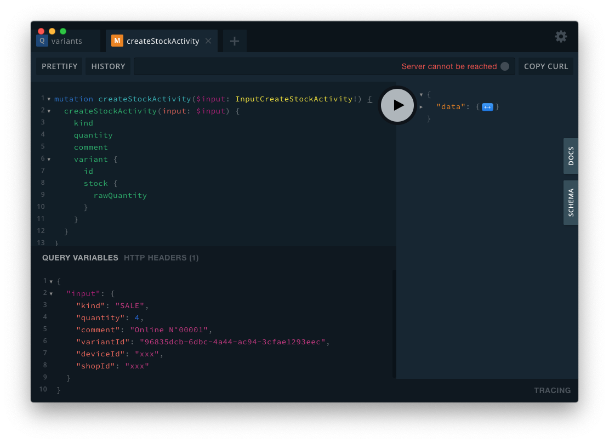Image resolution: width=609 pixels, height=443 pixels.
Task: Expand the "data" response arrow
Action: point(421,107)
